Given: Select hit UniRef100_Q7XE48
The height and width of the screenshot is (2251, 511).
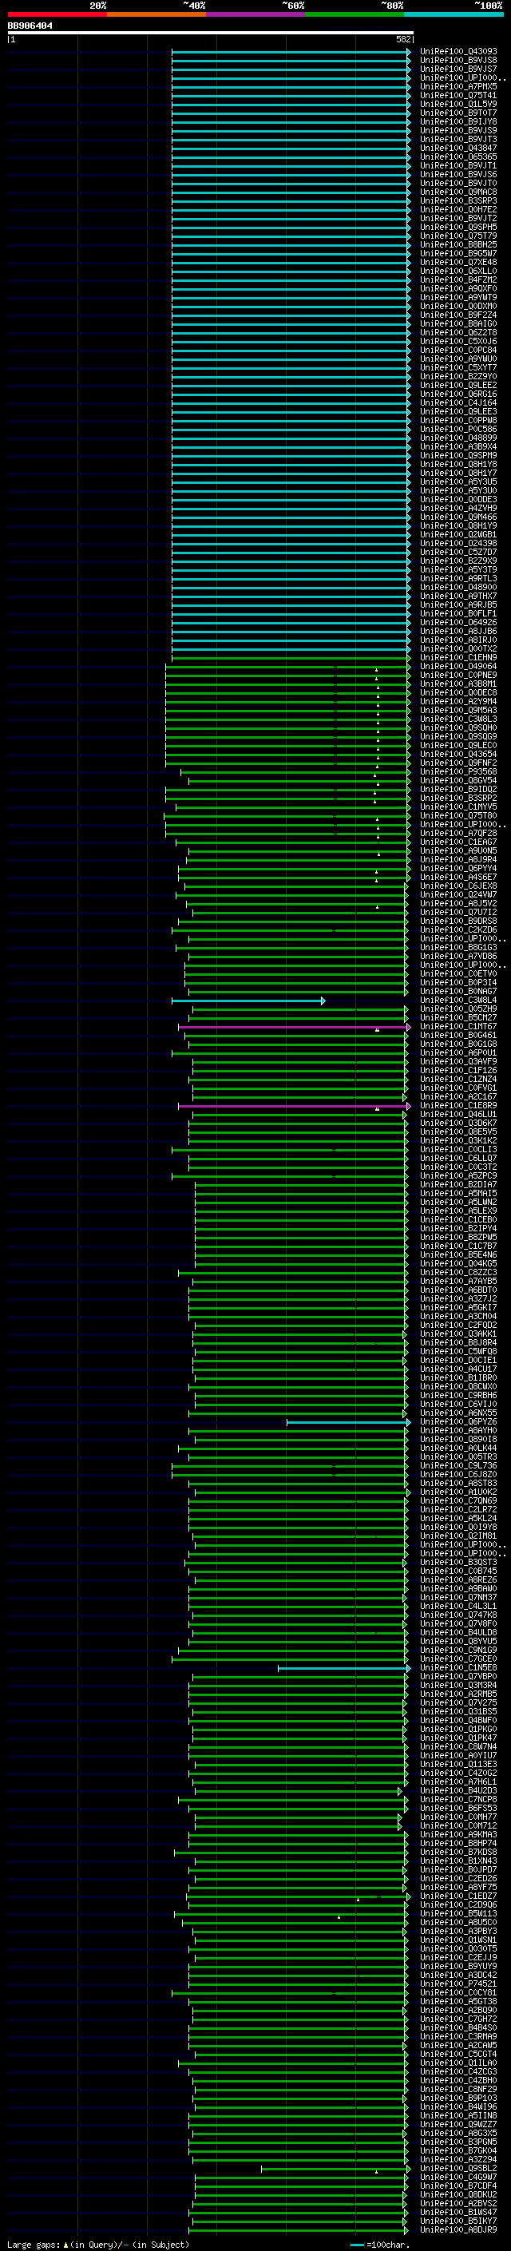Looking at the screenshot, I should click(x=458, y=262).
